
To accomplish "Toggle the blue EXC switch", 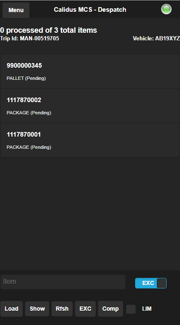I will [x=151, y=283].
